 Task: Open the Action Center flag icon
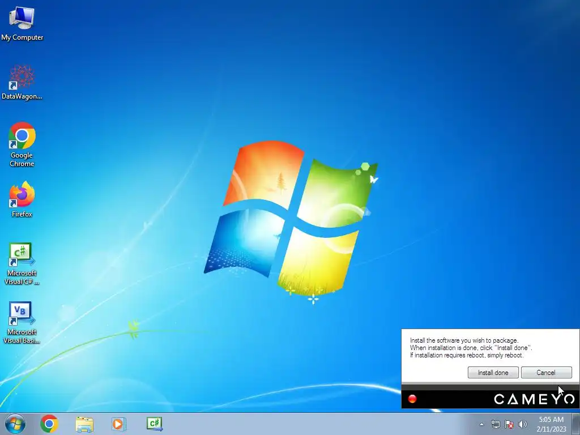tap(509, 424)
